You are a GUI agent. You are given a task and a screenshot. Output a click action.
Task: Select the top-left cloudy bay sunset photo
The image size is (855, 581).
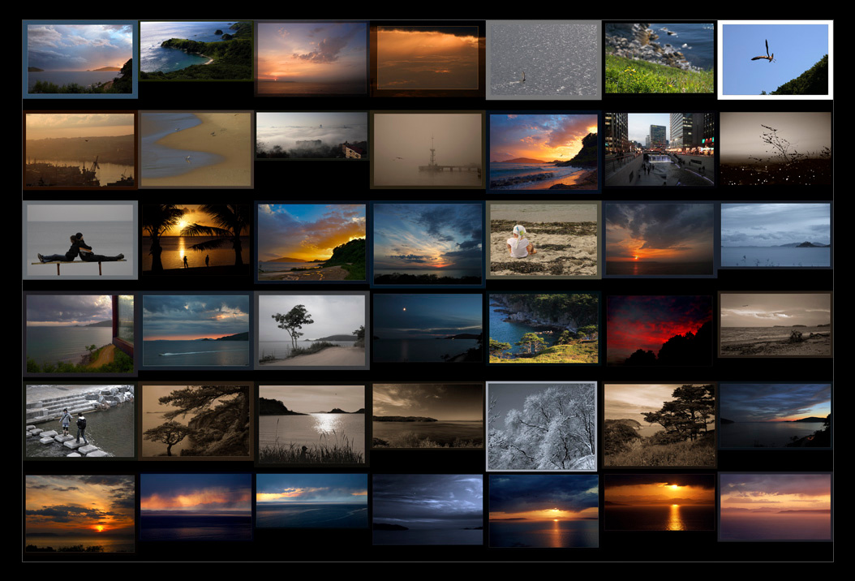80,59
